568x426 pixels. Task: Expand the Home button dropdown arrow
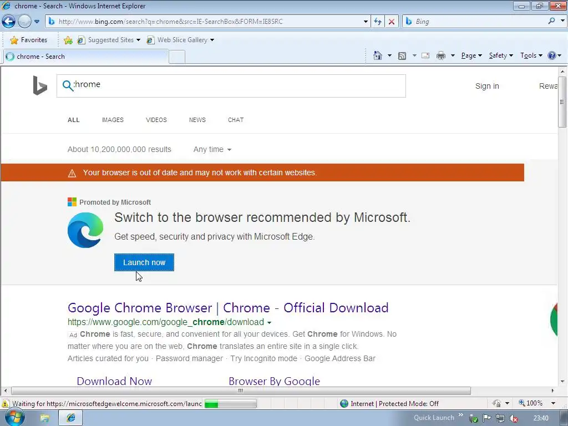[389, 55]
